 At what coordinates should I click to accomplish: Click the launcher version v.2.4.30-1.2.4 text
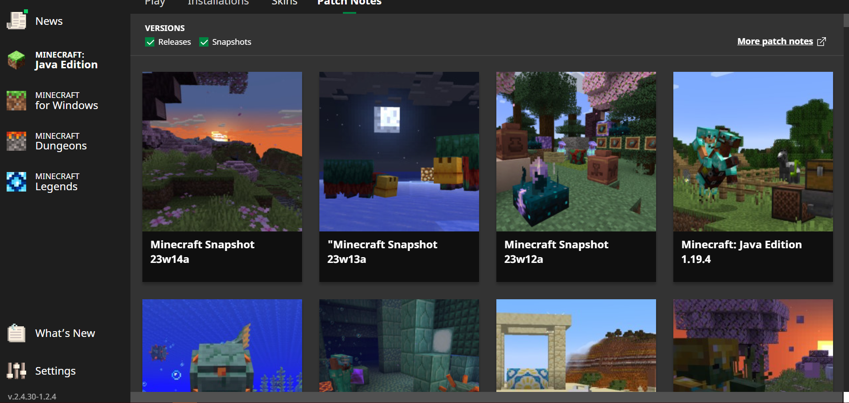tap(32, 396)
